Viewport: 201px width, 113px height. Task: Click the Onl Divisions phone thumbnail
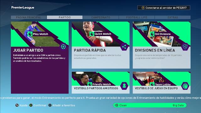coord(162,34)
